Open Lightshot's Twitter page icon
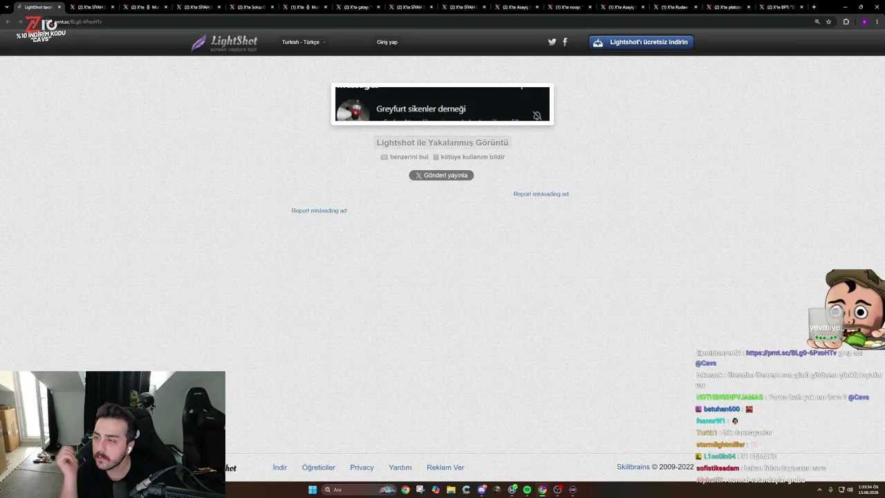Screen dimensions: 885x498 [x=552, y=42]
